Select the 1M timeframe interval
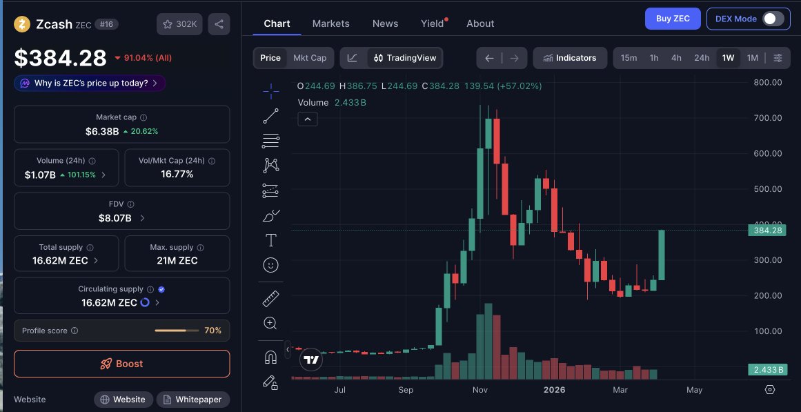 coord(752,58)
